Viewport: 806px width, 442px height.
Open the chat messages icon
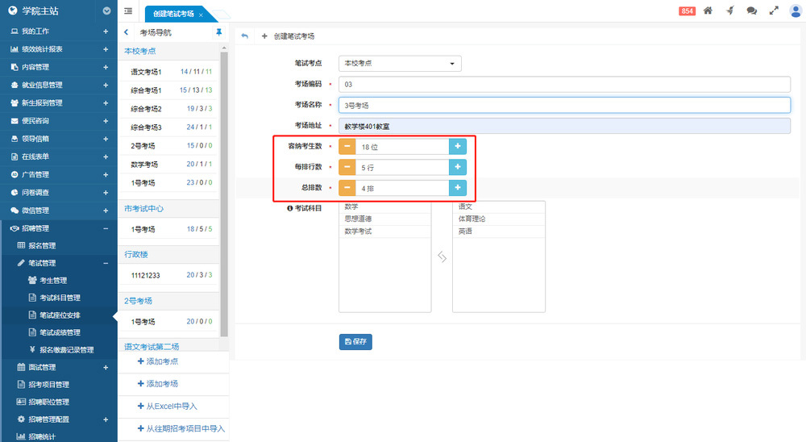(x=751, y=10)
